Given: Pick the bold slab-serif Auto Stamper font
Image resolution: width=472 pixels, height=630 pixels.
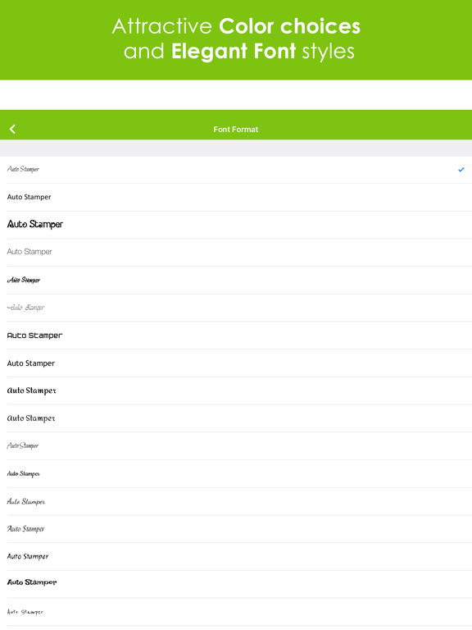Looking at the screenshot, I should point(236,582).
